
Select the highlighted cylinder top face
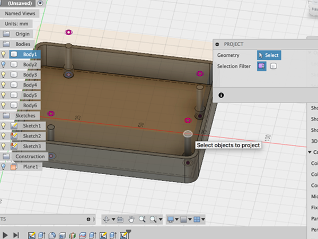point(188,134)
